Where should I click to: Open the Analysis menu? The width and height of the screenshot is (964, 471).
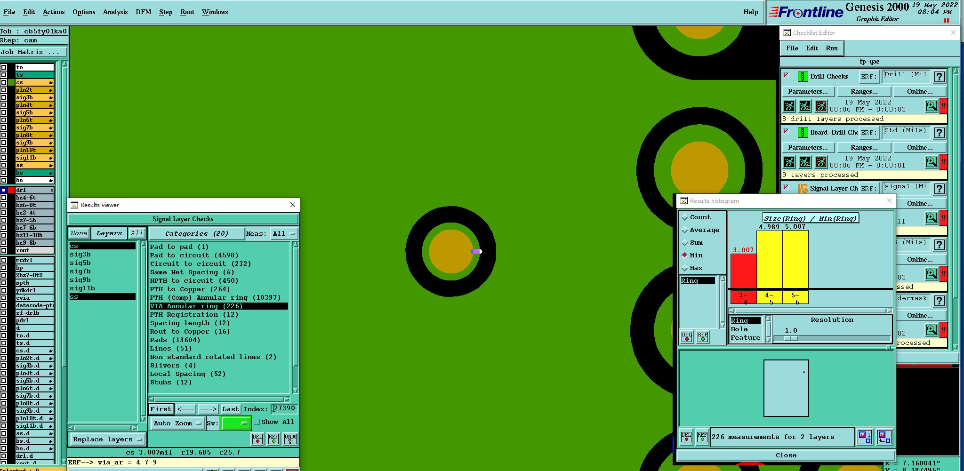pos(115,12)
